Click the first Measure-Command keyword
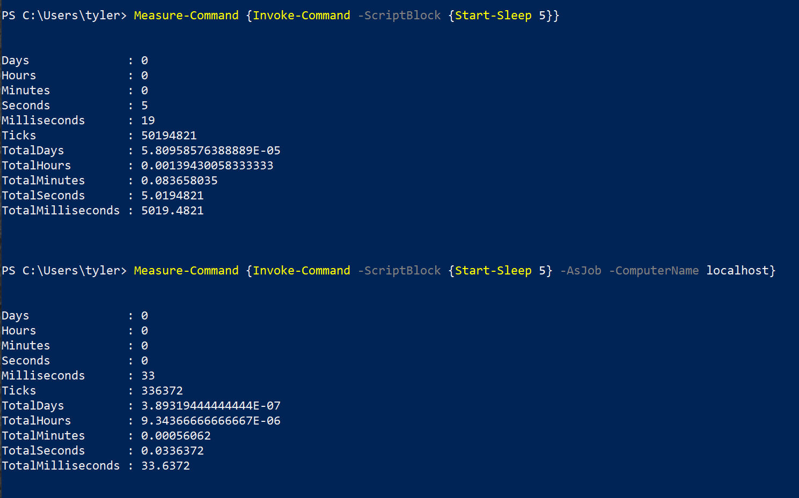 [x=186, y=16]
